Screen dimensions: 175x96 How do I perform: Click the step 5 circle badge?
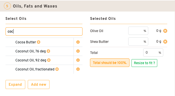click(7, 6)
